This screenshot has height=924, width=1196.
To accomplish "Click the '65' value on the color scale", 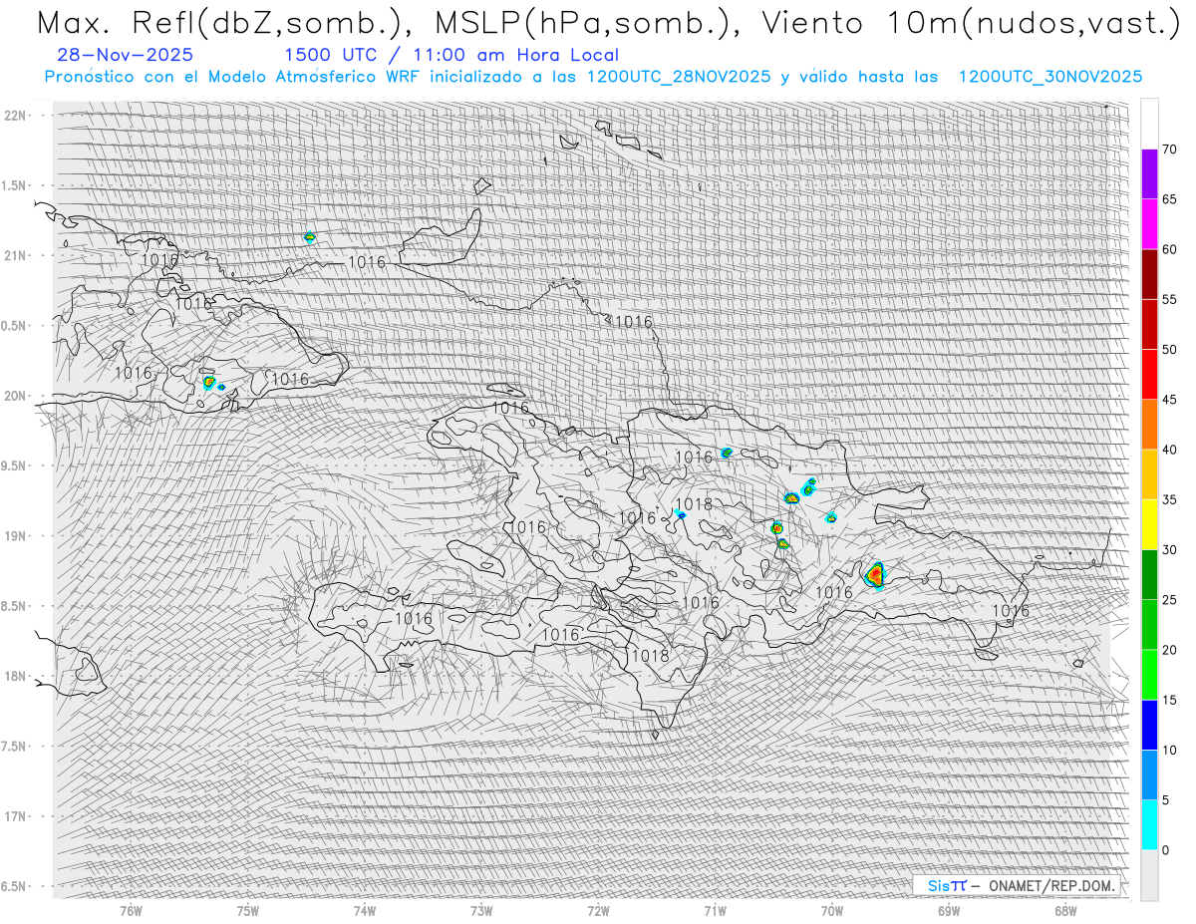I will coord(1170,199).
